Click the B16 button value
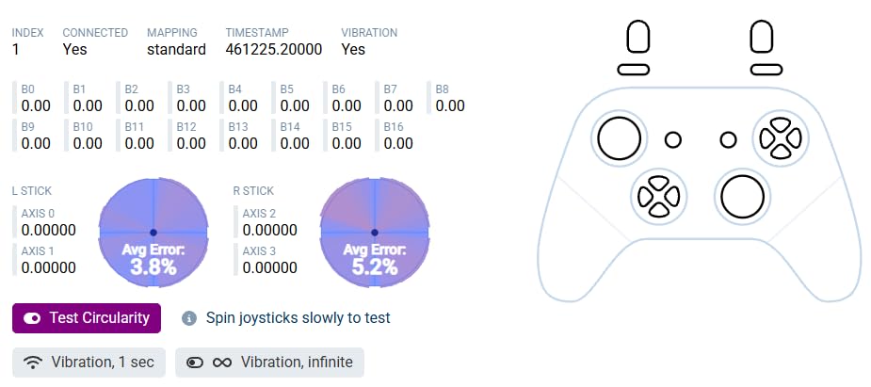871x387 pixels. [398, 143]
